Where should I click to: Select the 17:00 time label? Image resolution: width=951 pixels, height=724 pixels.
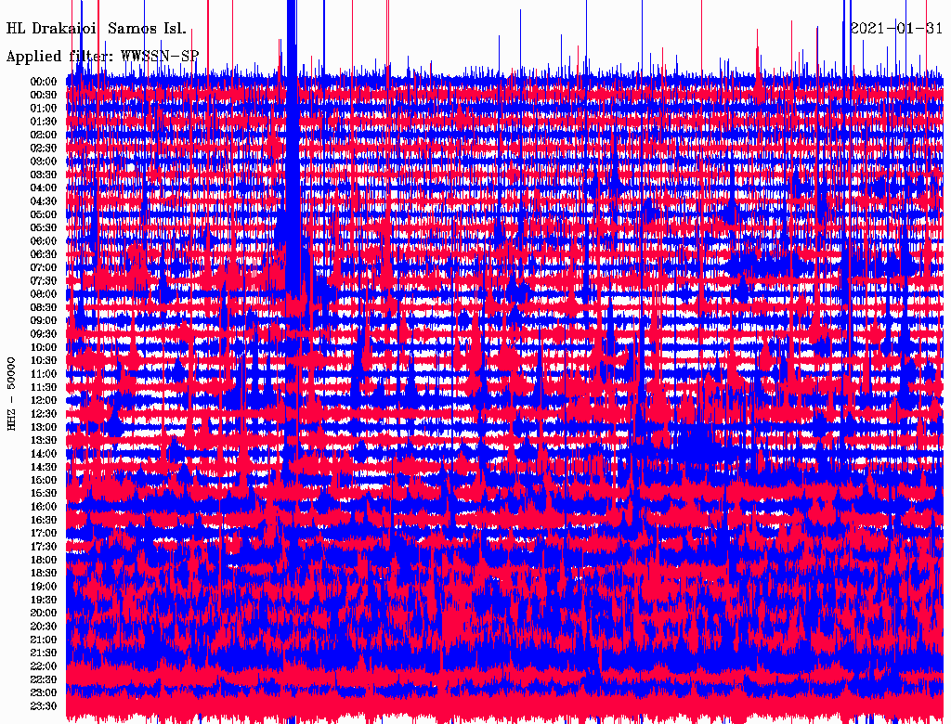tap(45, 534)
